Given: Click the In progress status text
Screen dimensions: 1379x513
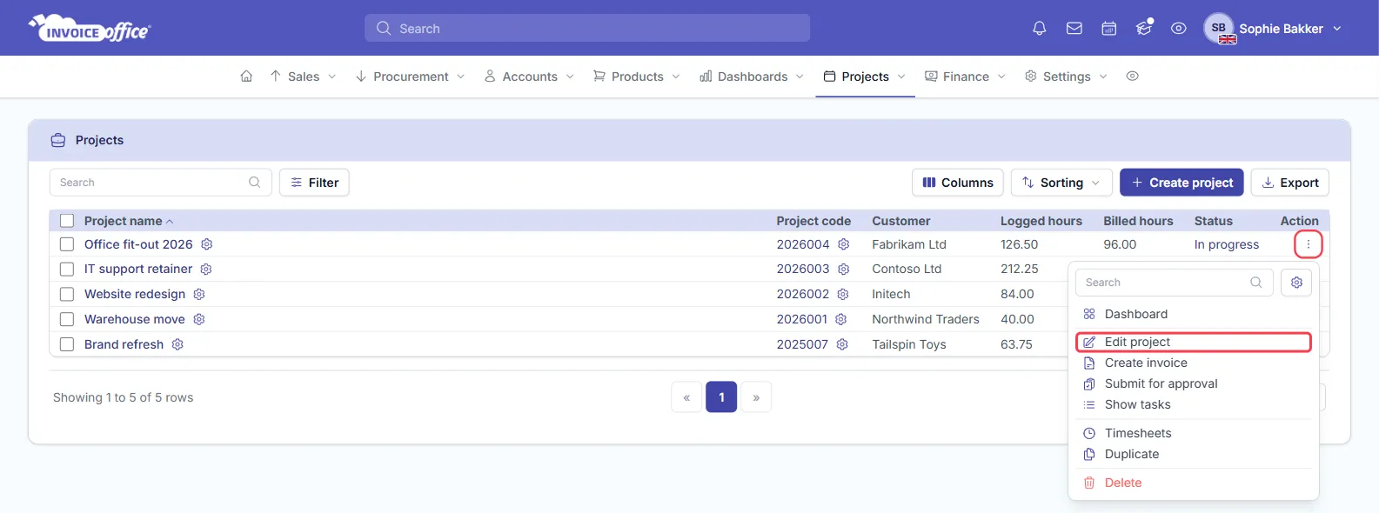Looking at the screenshot, I should pyautogui.click(x=1227, y=244).
